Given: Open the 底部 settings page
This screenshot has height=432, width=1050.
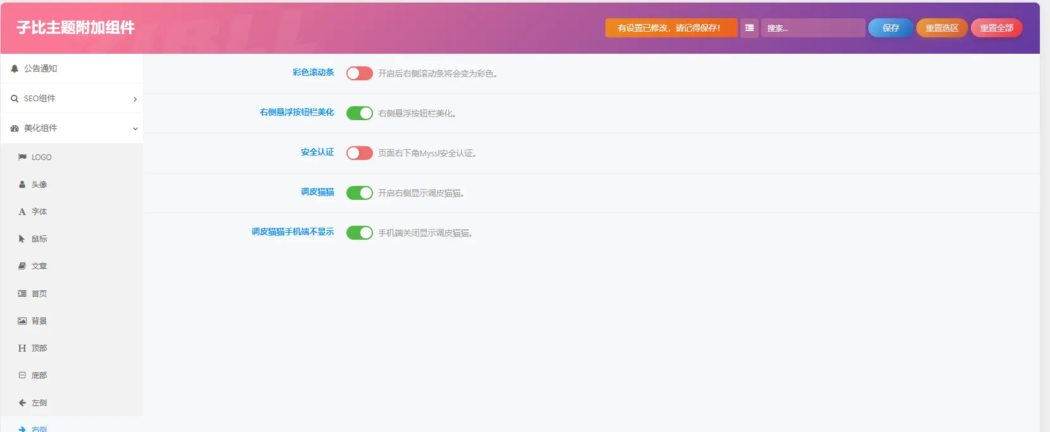Looking at the screenshot, I should pyautogui.click(x=72, y=375).
